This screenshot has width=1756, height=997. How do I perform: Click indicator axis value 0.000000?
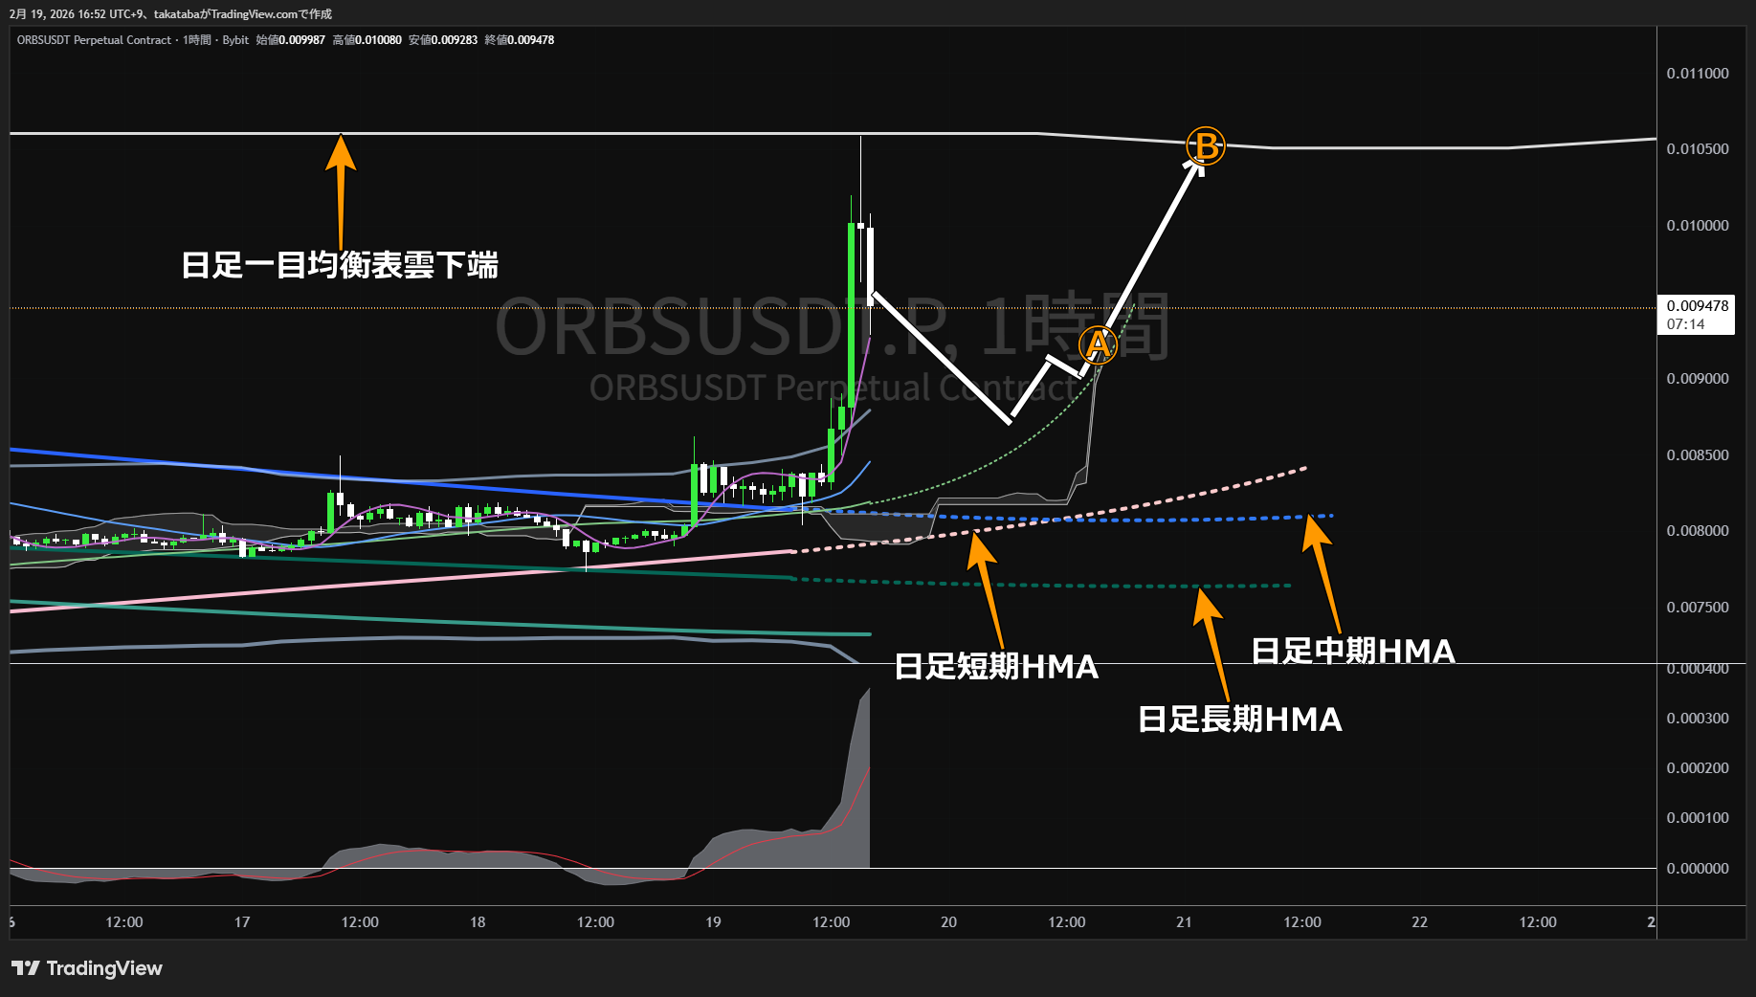pyautogui.click(x=1698, y=869)
